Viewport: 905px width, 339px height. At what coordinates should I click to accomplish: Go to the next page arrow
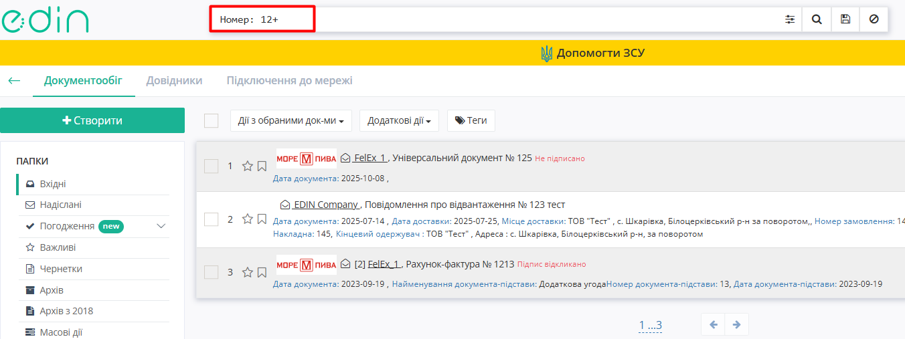pos(736,324)
